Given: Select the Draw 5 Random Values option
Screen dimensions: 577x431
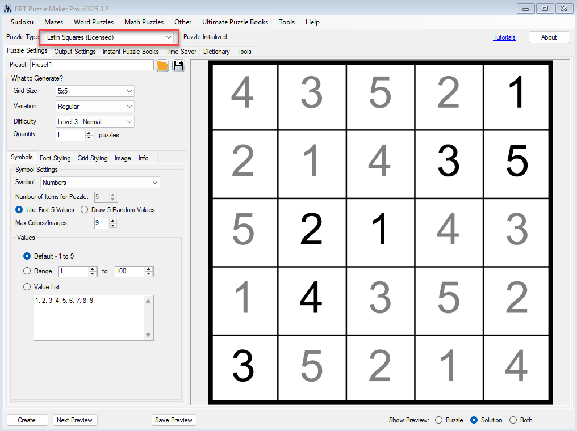Looking at the screenshot, I should 84,210.
